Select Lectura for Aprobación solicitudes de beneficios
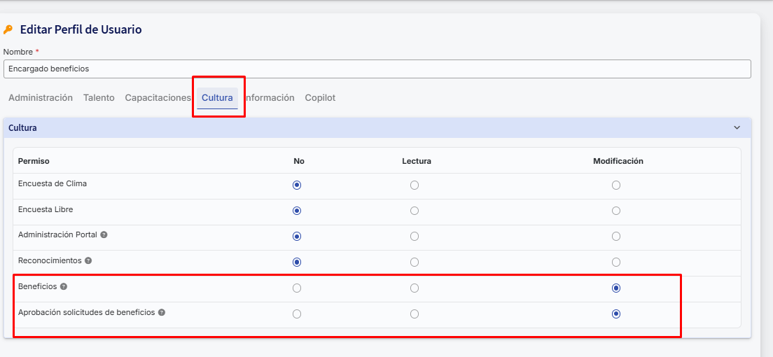 coord(415,314)
